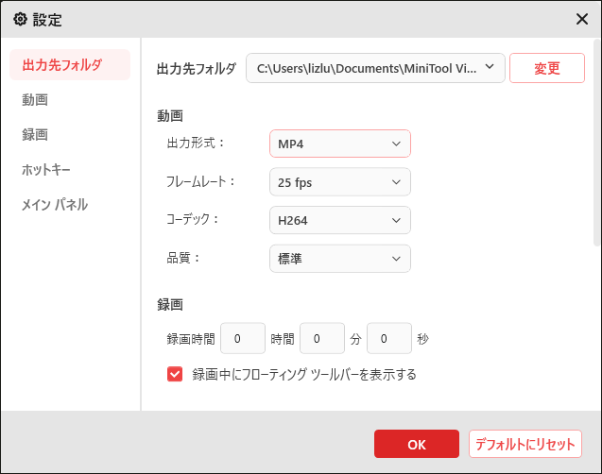Confirm settings with the OK button
The image size is (602, 474).
[417, 444]
